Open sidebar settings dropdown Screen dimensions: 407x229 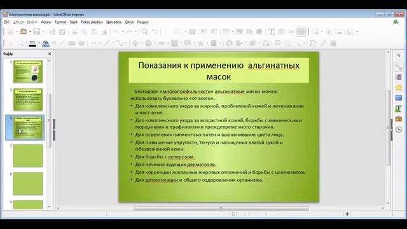(x=399, y=55)
